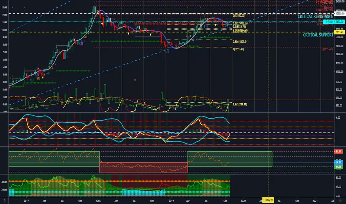
Task: Click the blue 54.36 RSI value label
Action: click(339, 162)
